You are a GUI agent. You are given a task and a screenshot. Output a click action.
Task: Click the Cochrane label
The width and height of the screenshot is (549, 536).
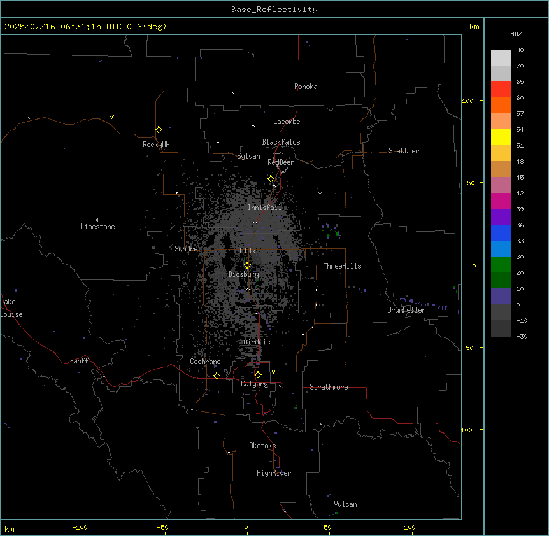pos(205,362)
